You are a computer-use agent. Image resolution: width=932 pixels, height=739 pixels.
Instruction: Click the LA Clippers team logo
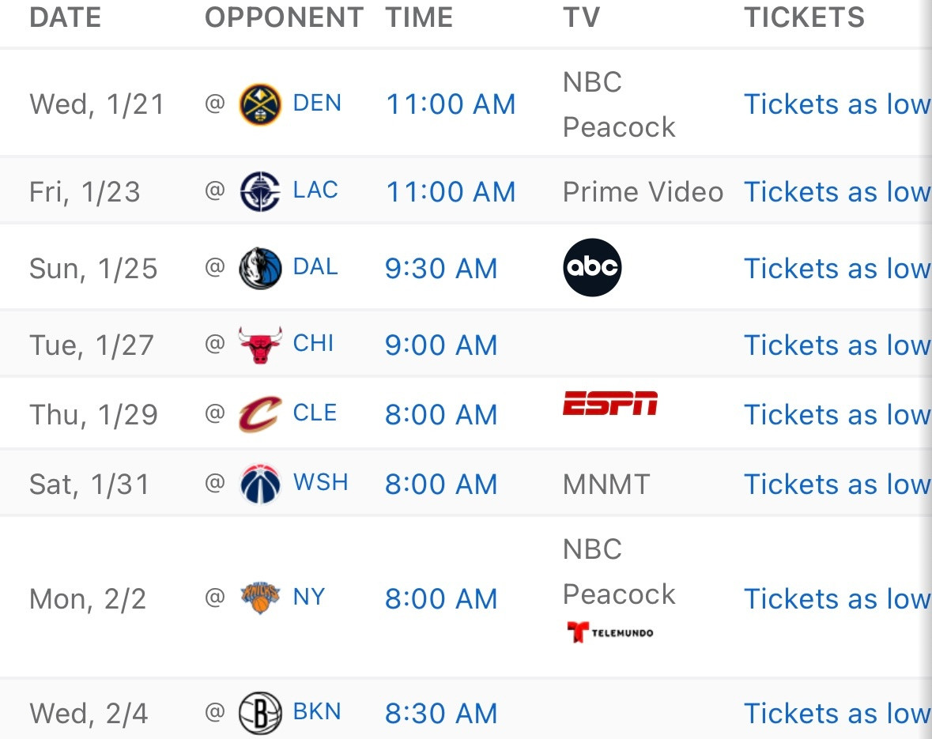click(260, 192)
